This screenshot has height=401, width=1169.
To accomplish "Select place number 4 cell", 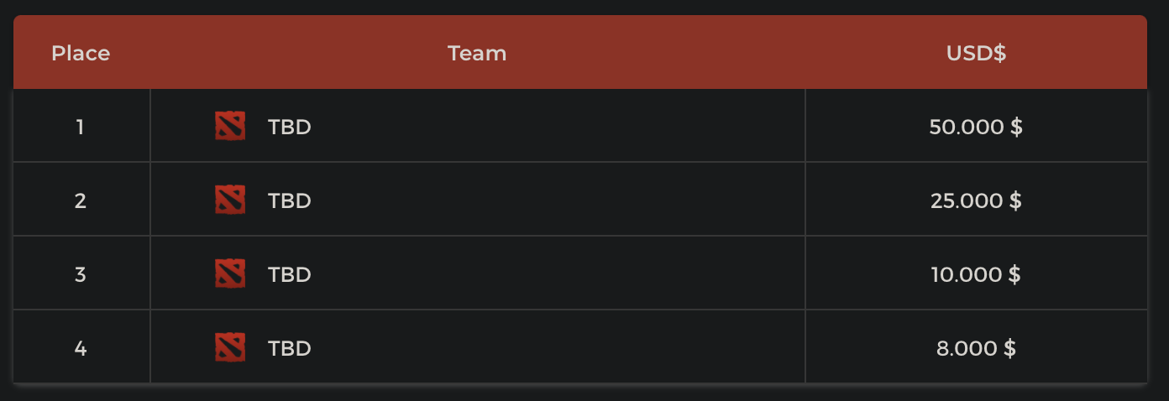I will click(x=81, y=349).
